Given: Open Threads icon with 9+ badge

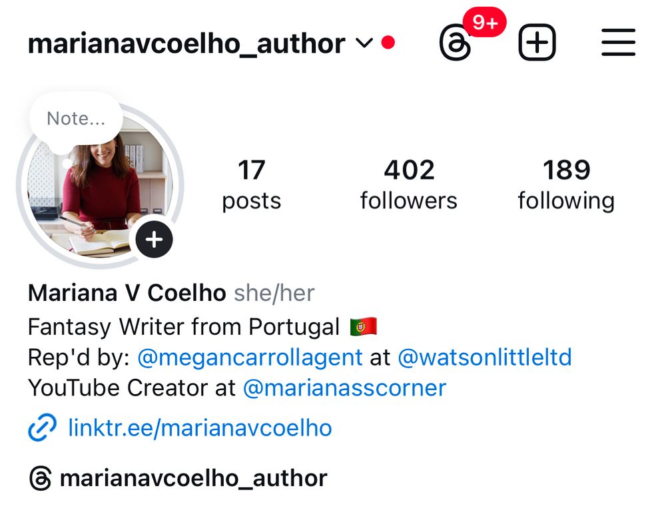Looking at the screenshot, I should click(x=456, y=43).
